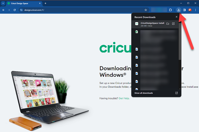Select the Cricut Design Space tab

(24, 3)
